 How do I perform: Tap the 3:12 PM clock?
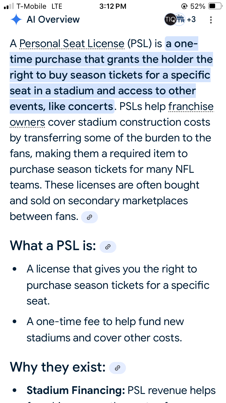coord(113,6)
